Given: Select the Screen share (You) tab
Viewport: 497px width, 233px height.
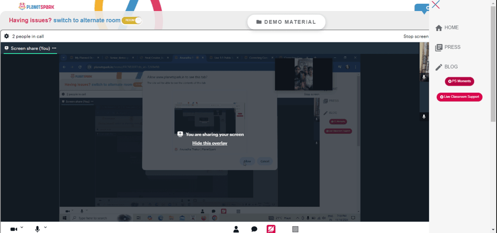Looking at the screenshot, I should (x=30, y=48).
